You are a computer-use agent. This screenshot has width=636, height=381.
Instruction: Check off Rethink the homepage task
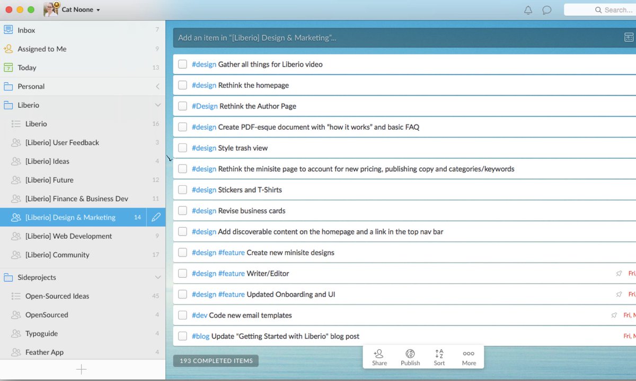coord(182,85)
